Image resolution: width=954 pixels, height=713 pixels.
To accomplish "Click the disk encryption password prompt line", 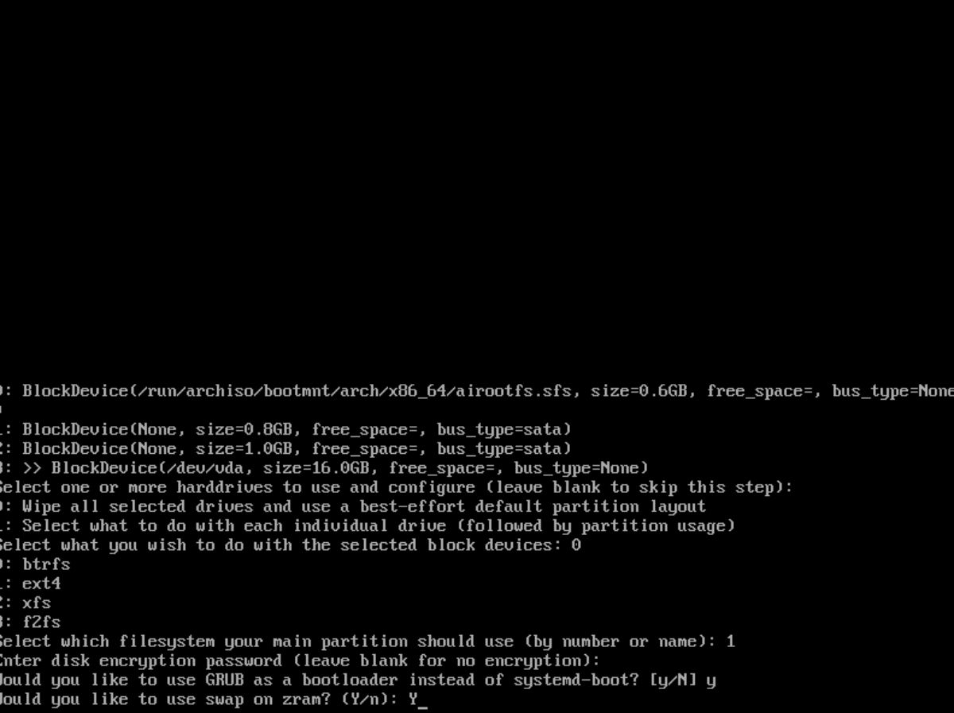I will (300, 661).
